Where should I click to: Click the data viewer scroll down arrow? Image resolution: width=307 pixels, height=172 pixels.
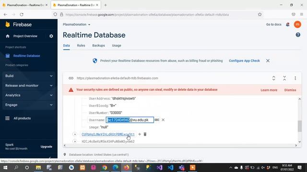point(299,142)
